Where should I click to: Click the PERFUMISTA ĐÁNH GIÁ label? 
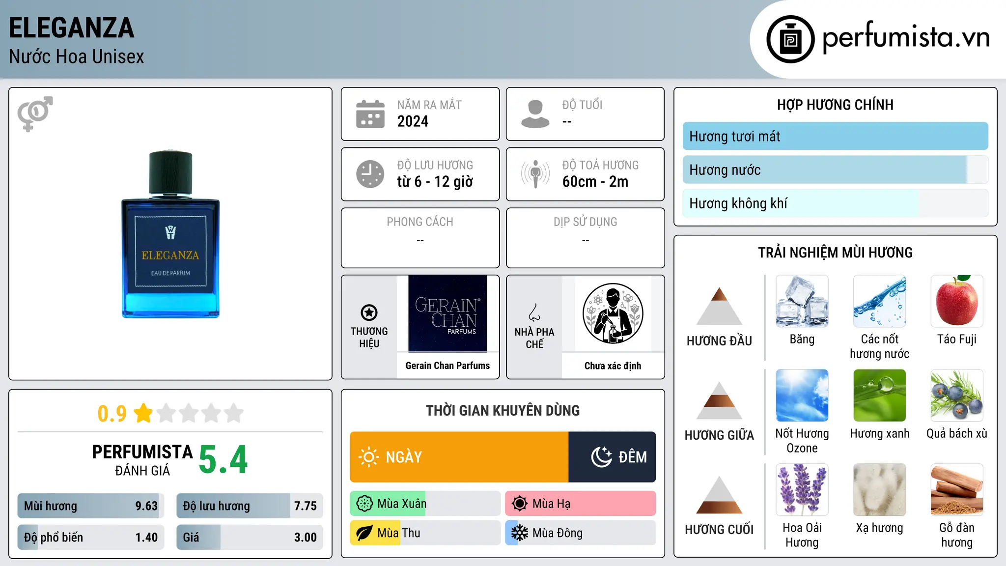[x=142, y=460]
